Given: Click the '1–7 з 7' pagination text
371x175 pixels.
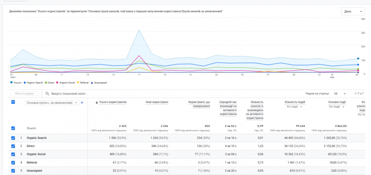Looking at the screenshot, I should coord(359,94).
